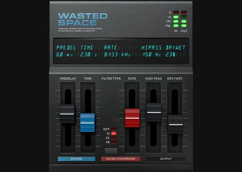Click the OUT meter column label
Image resolution: width=242 pixels, height=172 pixels.
click(184, 31)
